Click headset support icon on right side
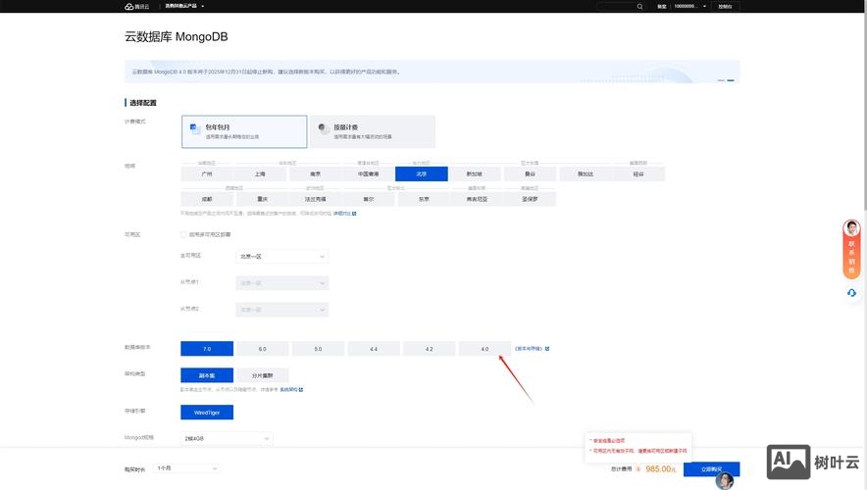Image resolution: width=867 pixels, height=490 pixels. 851,293
